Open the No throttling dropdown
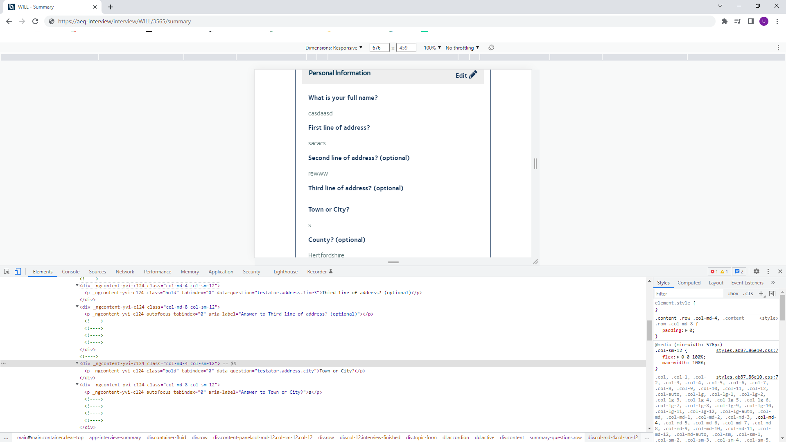 [462, 47]
